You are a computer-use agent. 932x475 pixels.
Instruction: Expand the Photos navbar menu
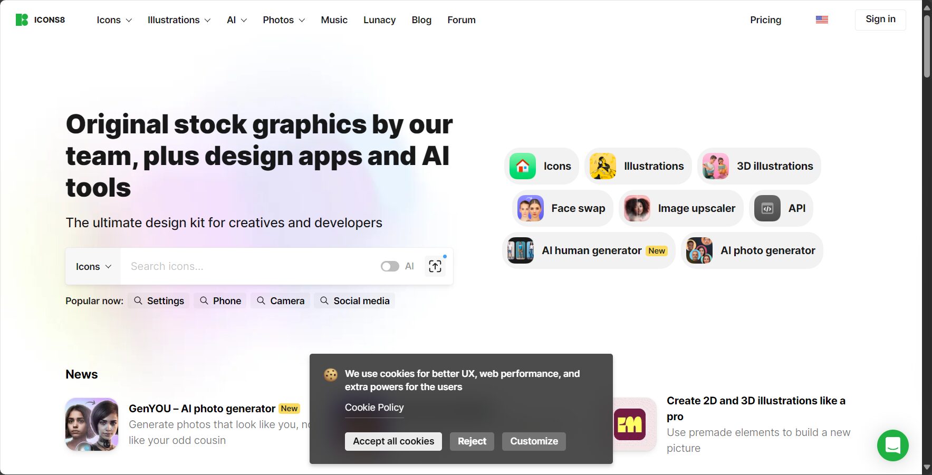point(284,20)
